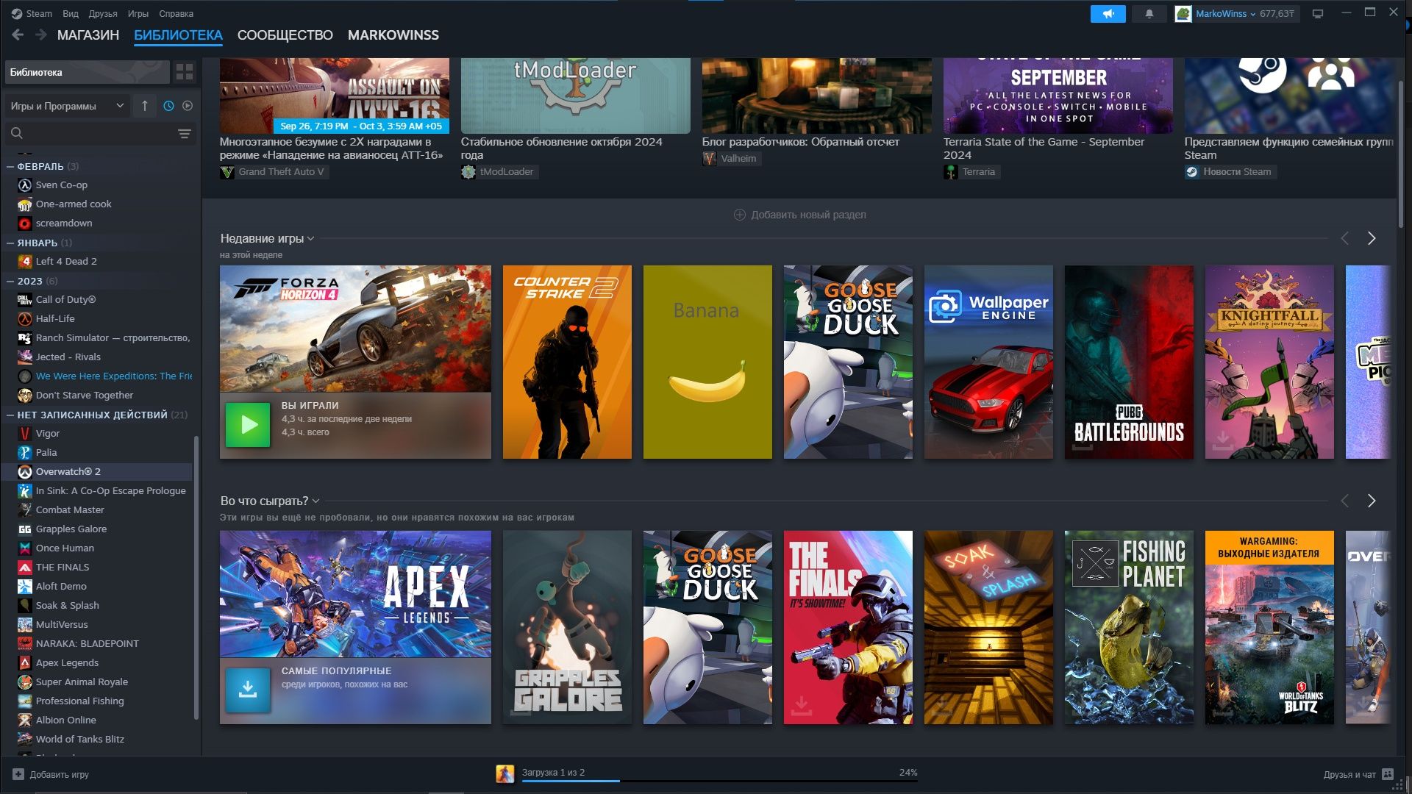Go to БИБЛИОТЕКА tab

(178, 35)
